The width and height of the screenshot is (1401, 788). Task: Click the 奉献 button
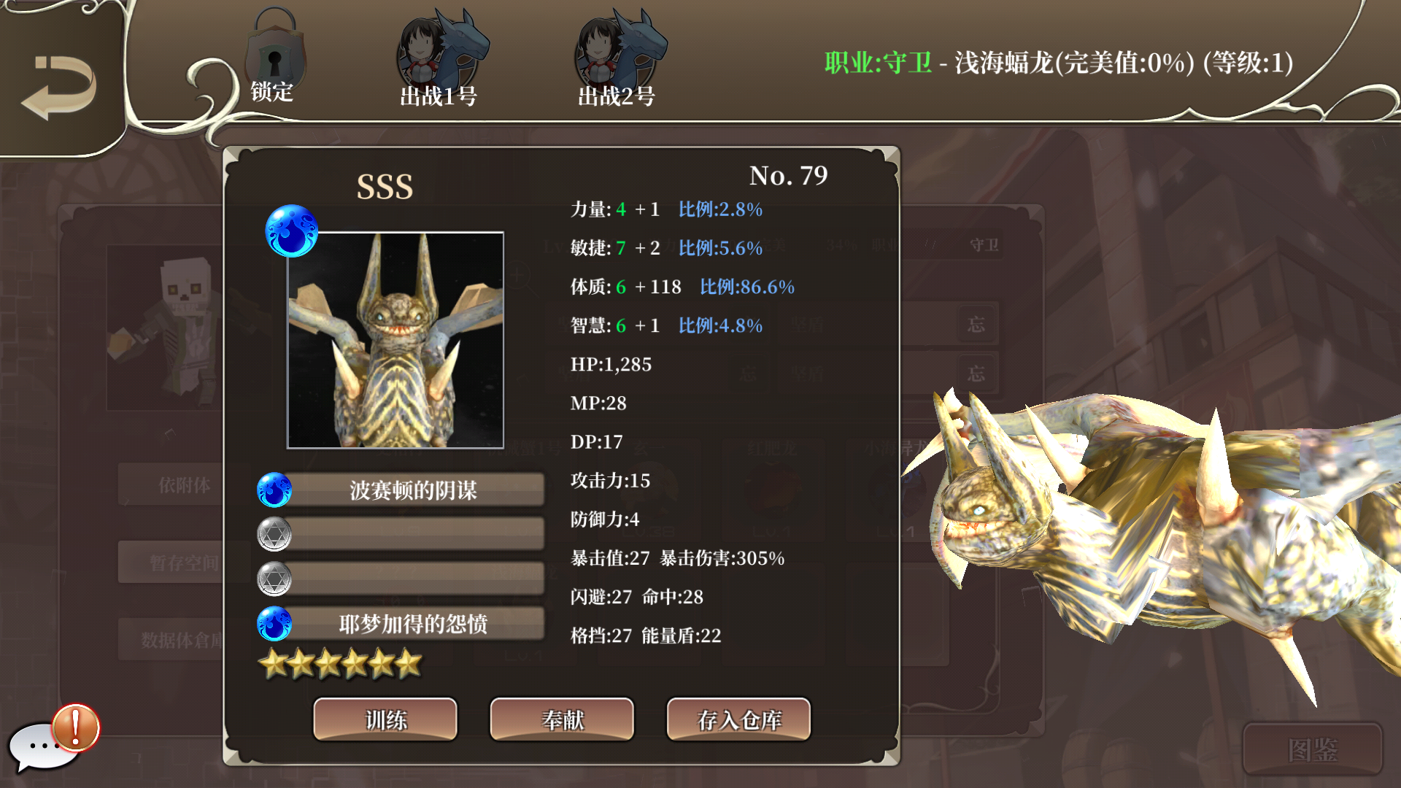pyautogui.click(x=562, y=719)
